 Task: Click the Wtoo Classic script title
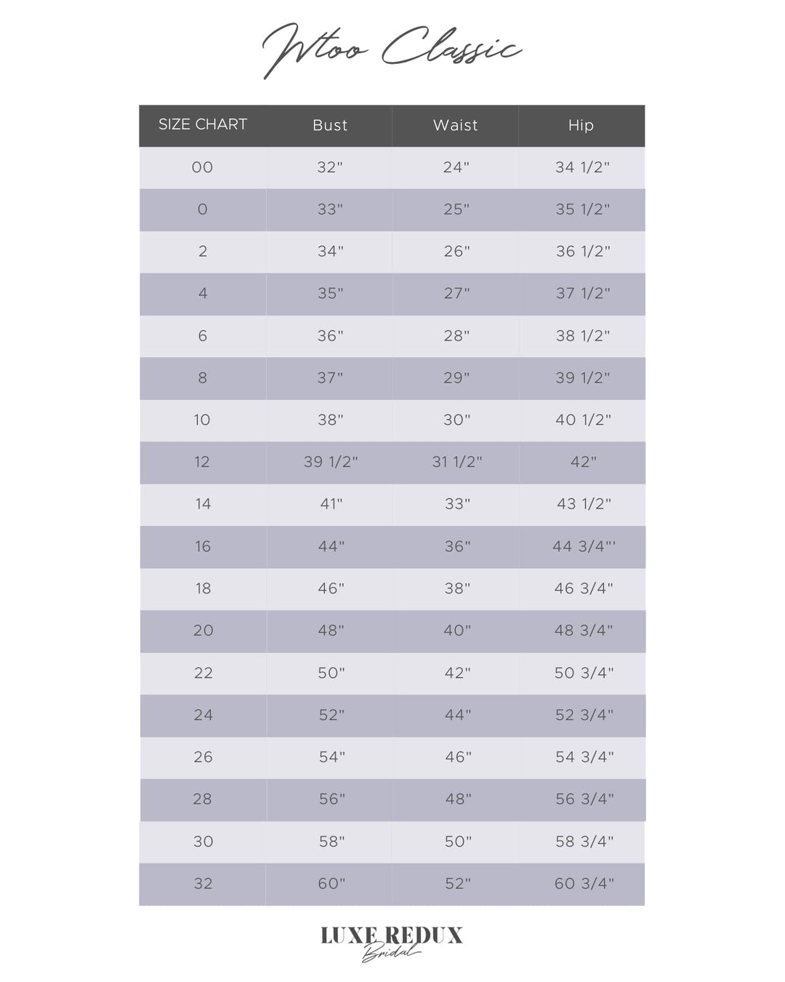tap(391, 49)
